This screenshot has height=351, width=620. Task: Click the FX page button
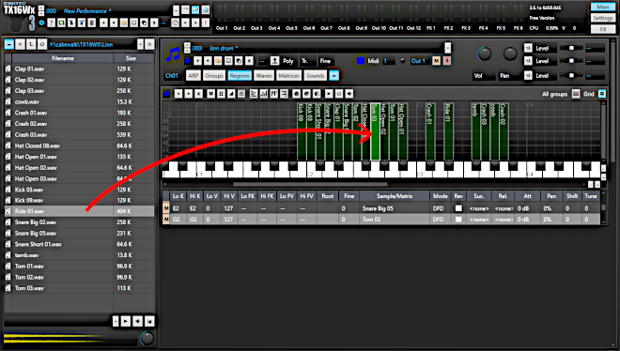pyautogui.click(x=602, y=29)
